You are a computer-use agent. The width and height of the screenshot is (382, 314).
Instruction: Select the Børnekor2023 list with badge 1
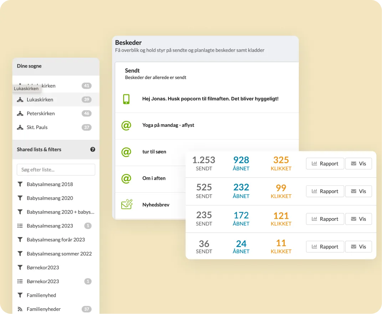click(56, 281)
